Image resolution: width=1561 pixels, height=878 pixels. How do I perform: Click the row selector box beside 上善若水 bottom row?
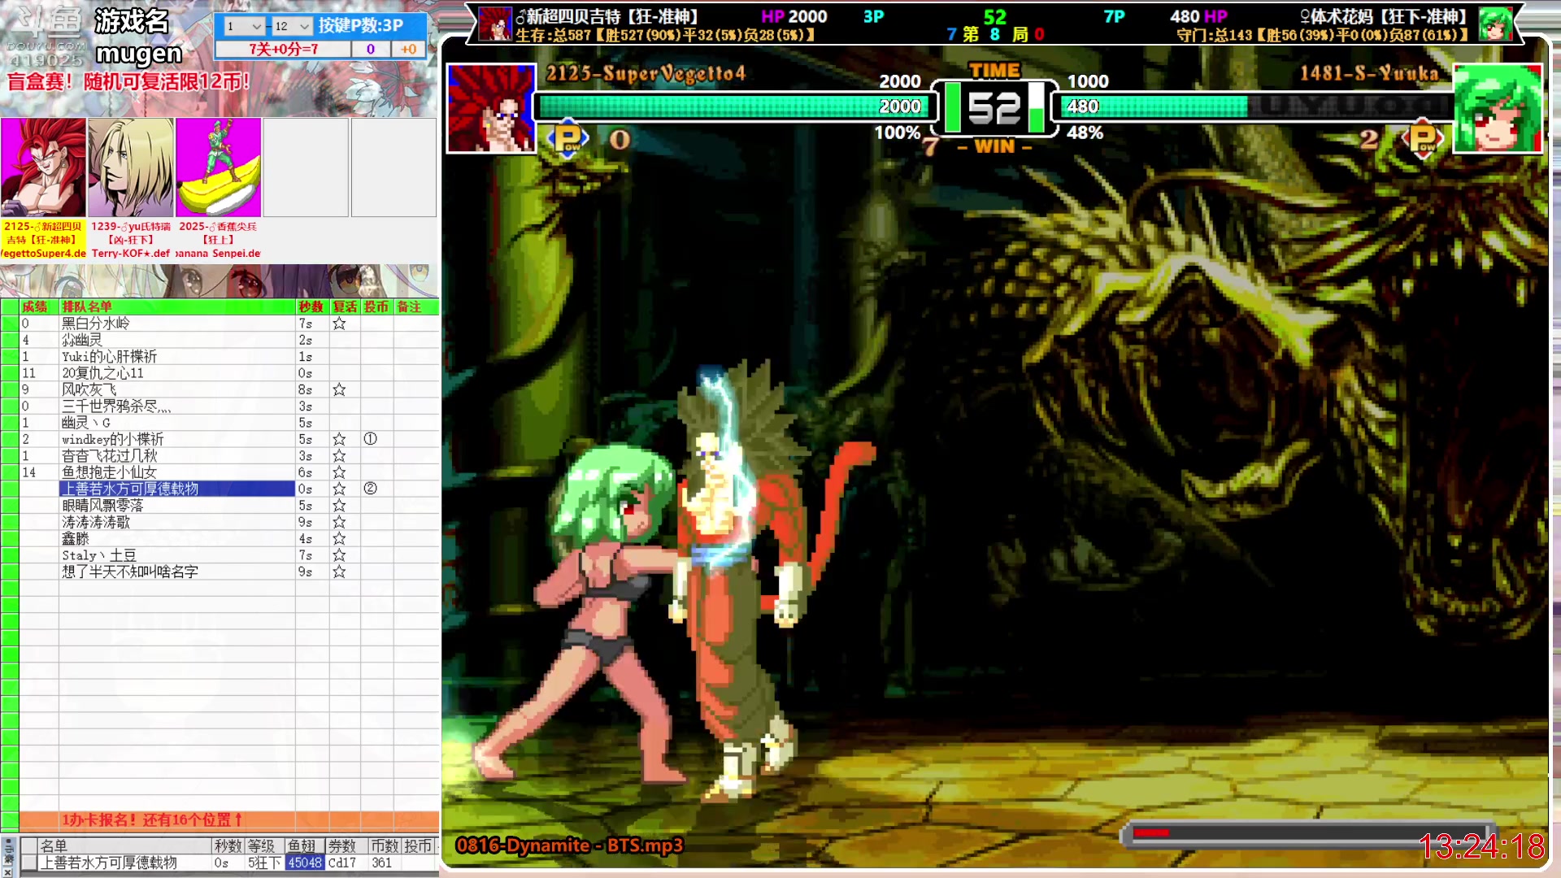tap(29, 863)
